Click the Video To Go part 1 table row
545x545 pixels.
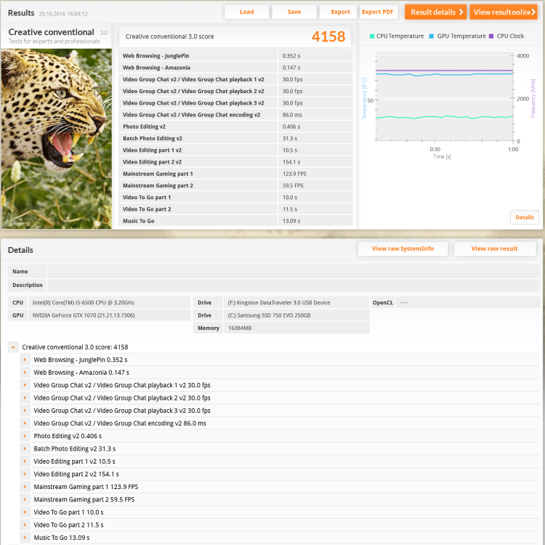click(x=235, y=198)
